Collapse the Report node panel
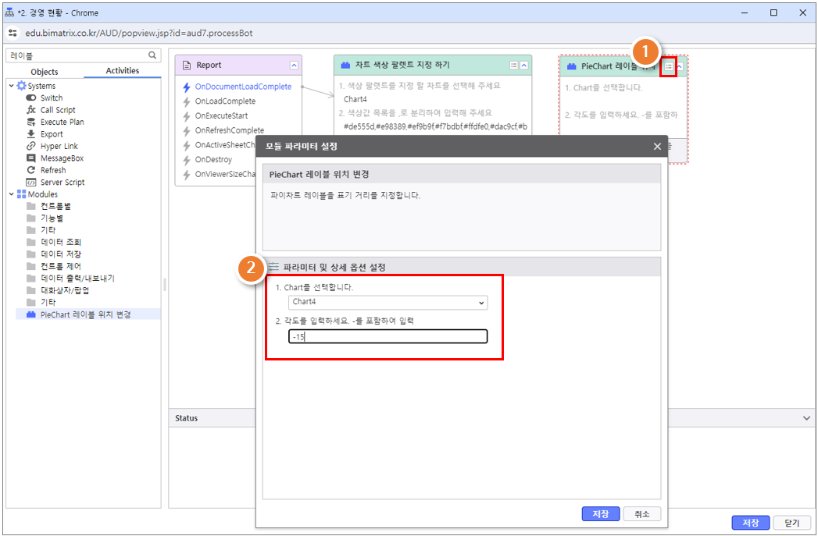The height and width of the screenshot is (536, 818). [294, 66]
